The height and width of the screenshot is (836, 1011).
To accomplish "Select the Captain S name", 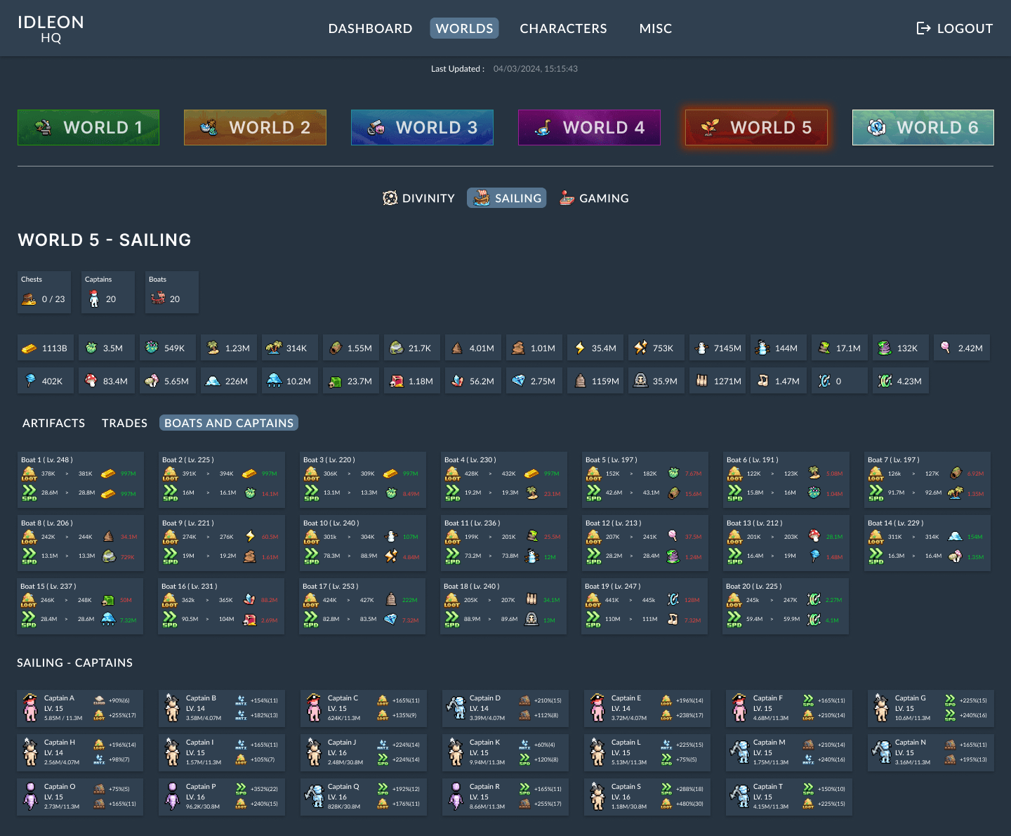I will (x=626, y=787).
